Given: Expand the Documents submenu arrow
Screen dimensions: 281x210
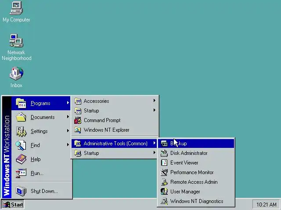Looking at the screenshot, I should point(68,117).
